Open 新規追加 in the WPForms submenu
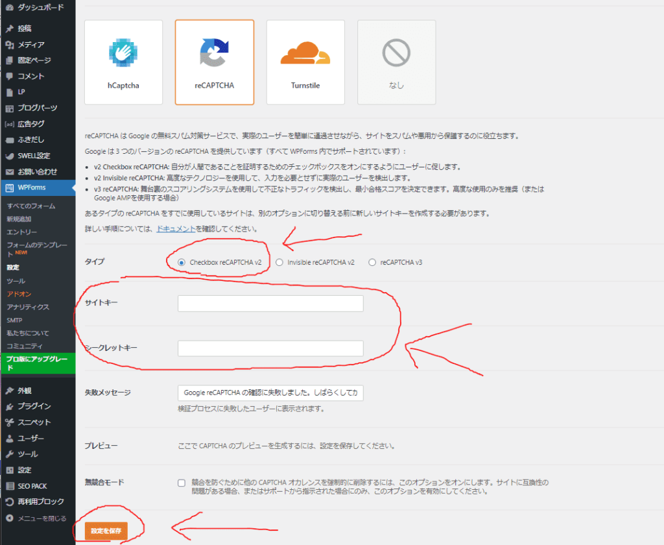This screenshot has width=664, height=545. pos(19,219)
